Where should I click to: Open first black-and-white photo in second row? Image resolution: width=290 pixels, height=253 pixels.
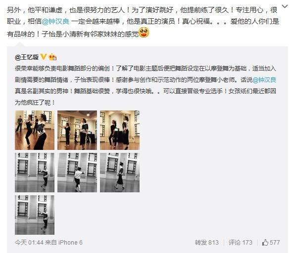coord(35,173)
